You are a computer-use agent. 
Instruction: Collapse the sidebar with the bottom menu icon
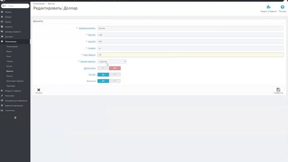pos(15,117)
